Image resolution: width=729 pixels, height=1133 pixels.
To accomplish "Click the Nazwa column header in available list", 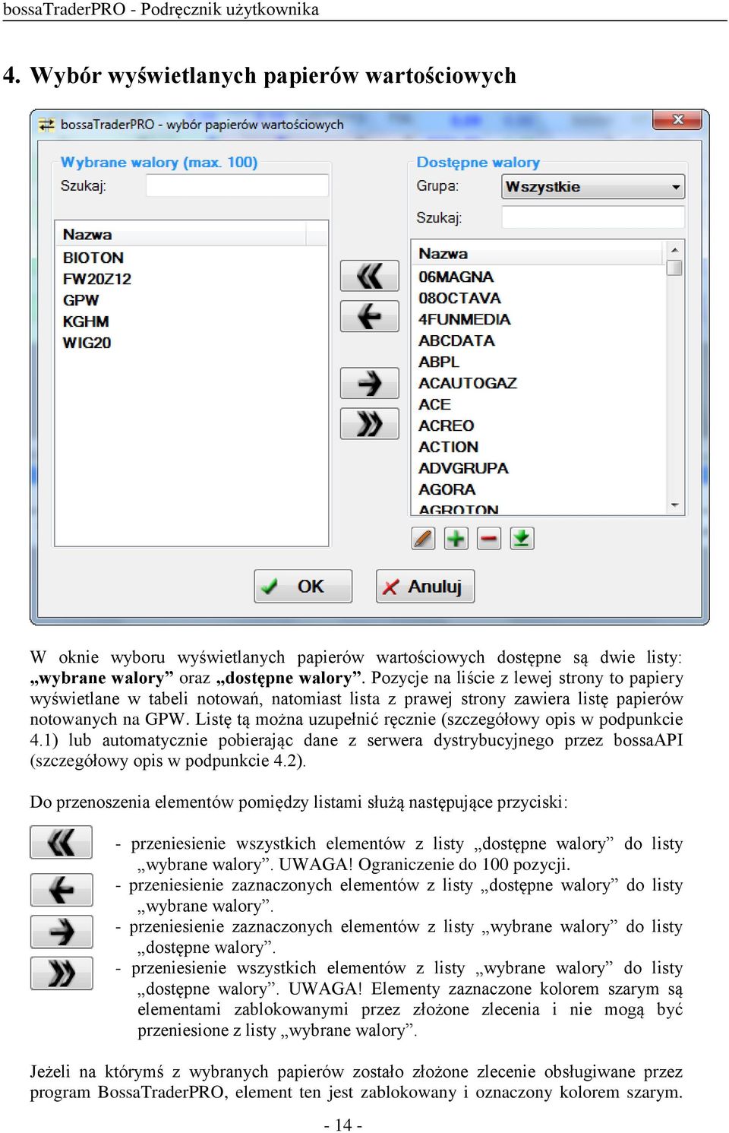I will point(538,254).
